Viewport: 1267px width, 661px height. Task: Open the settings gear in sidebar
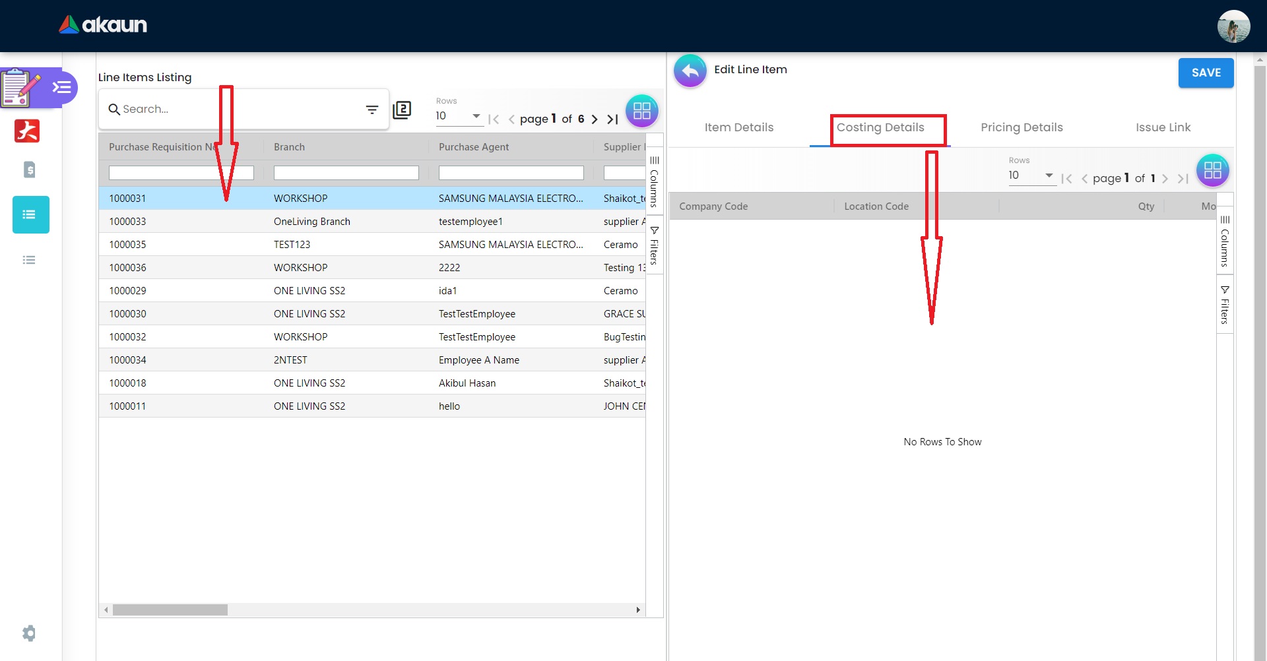[29, 633]
